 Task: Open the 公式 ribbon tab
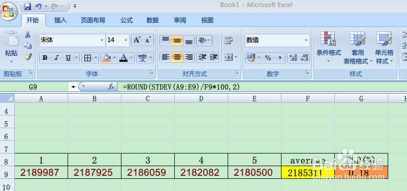pyautogui.click(x=127, y=20)
